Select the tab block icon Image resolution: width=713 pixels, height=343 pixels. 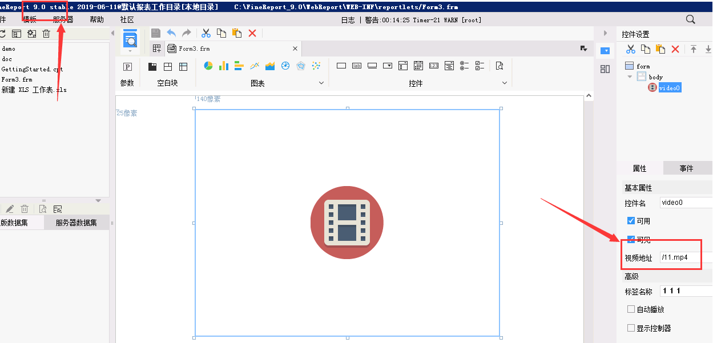[153, 66]
